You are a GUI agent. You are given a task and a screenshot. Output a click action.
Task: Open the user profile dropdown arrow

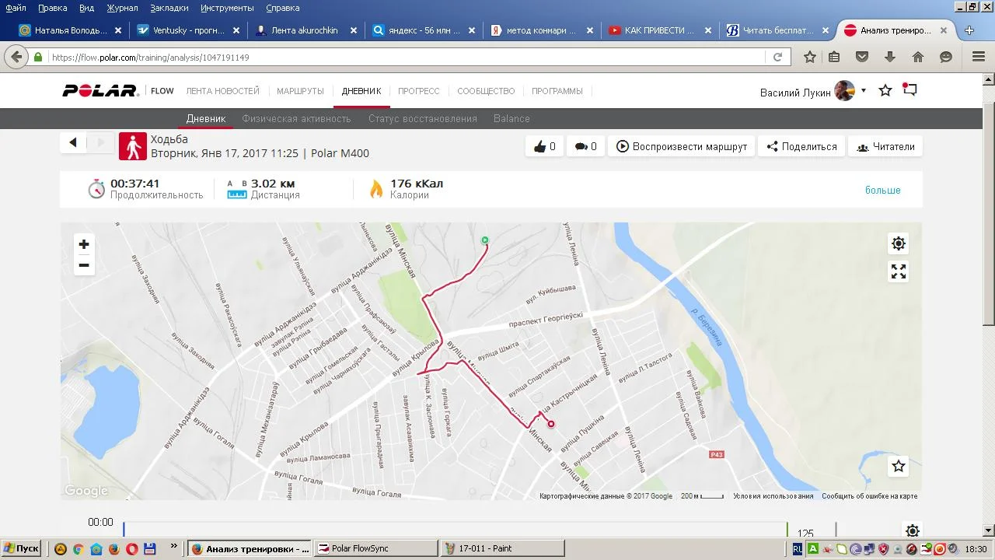tap(864, 91)
